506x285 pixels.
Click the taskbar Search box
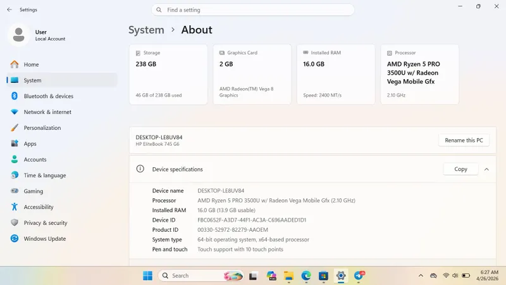(201, 275)
